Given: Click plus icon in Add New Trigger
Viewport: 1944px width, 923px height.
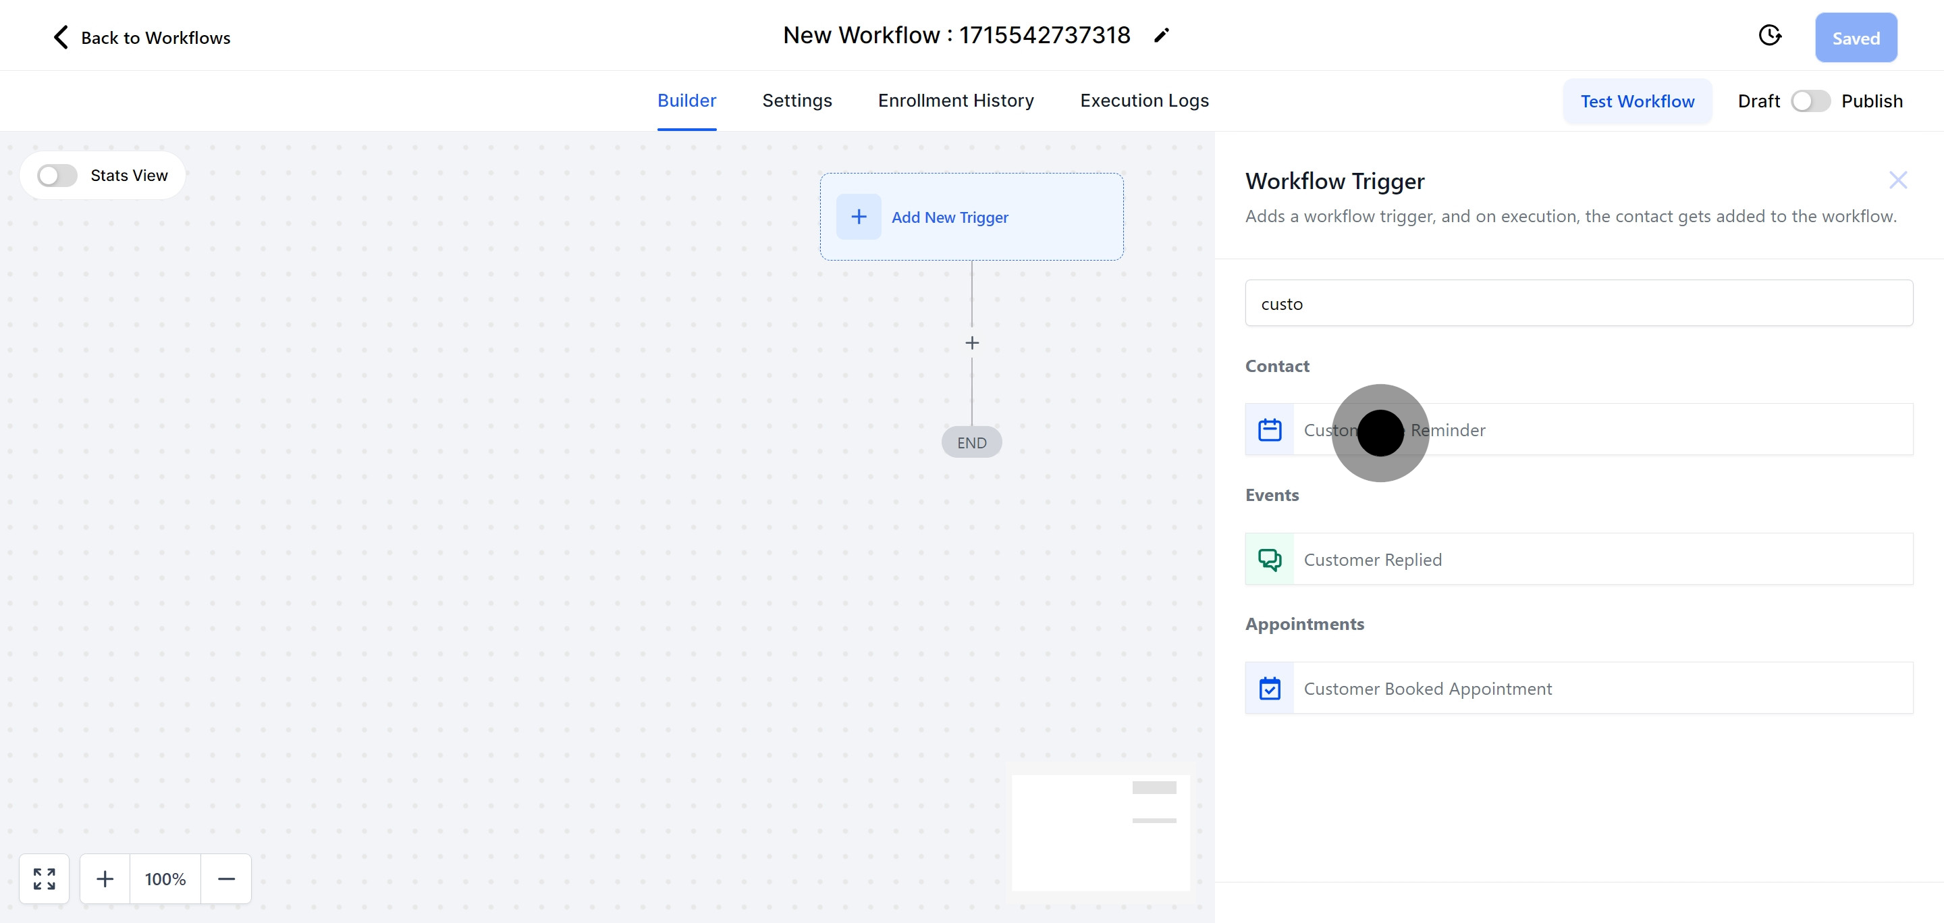Looking at the screenshot, I should click(858, 217).
